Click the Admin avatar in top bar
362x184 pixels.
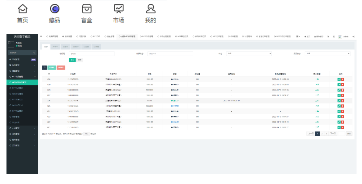(340, 37)
